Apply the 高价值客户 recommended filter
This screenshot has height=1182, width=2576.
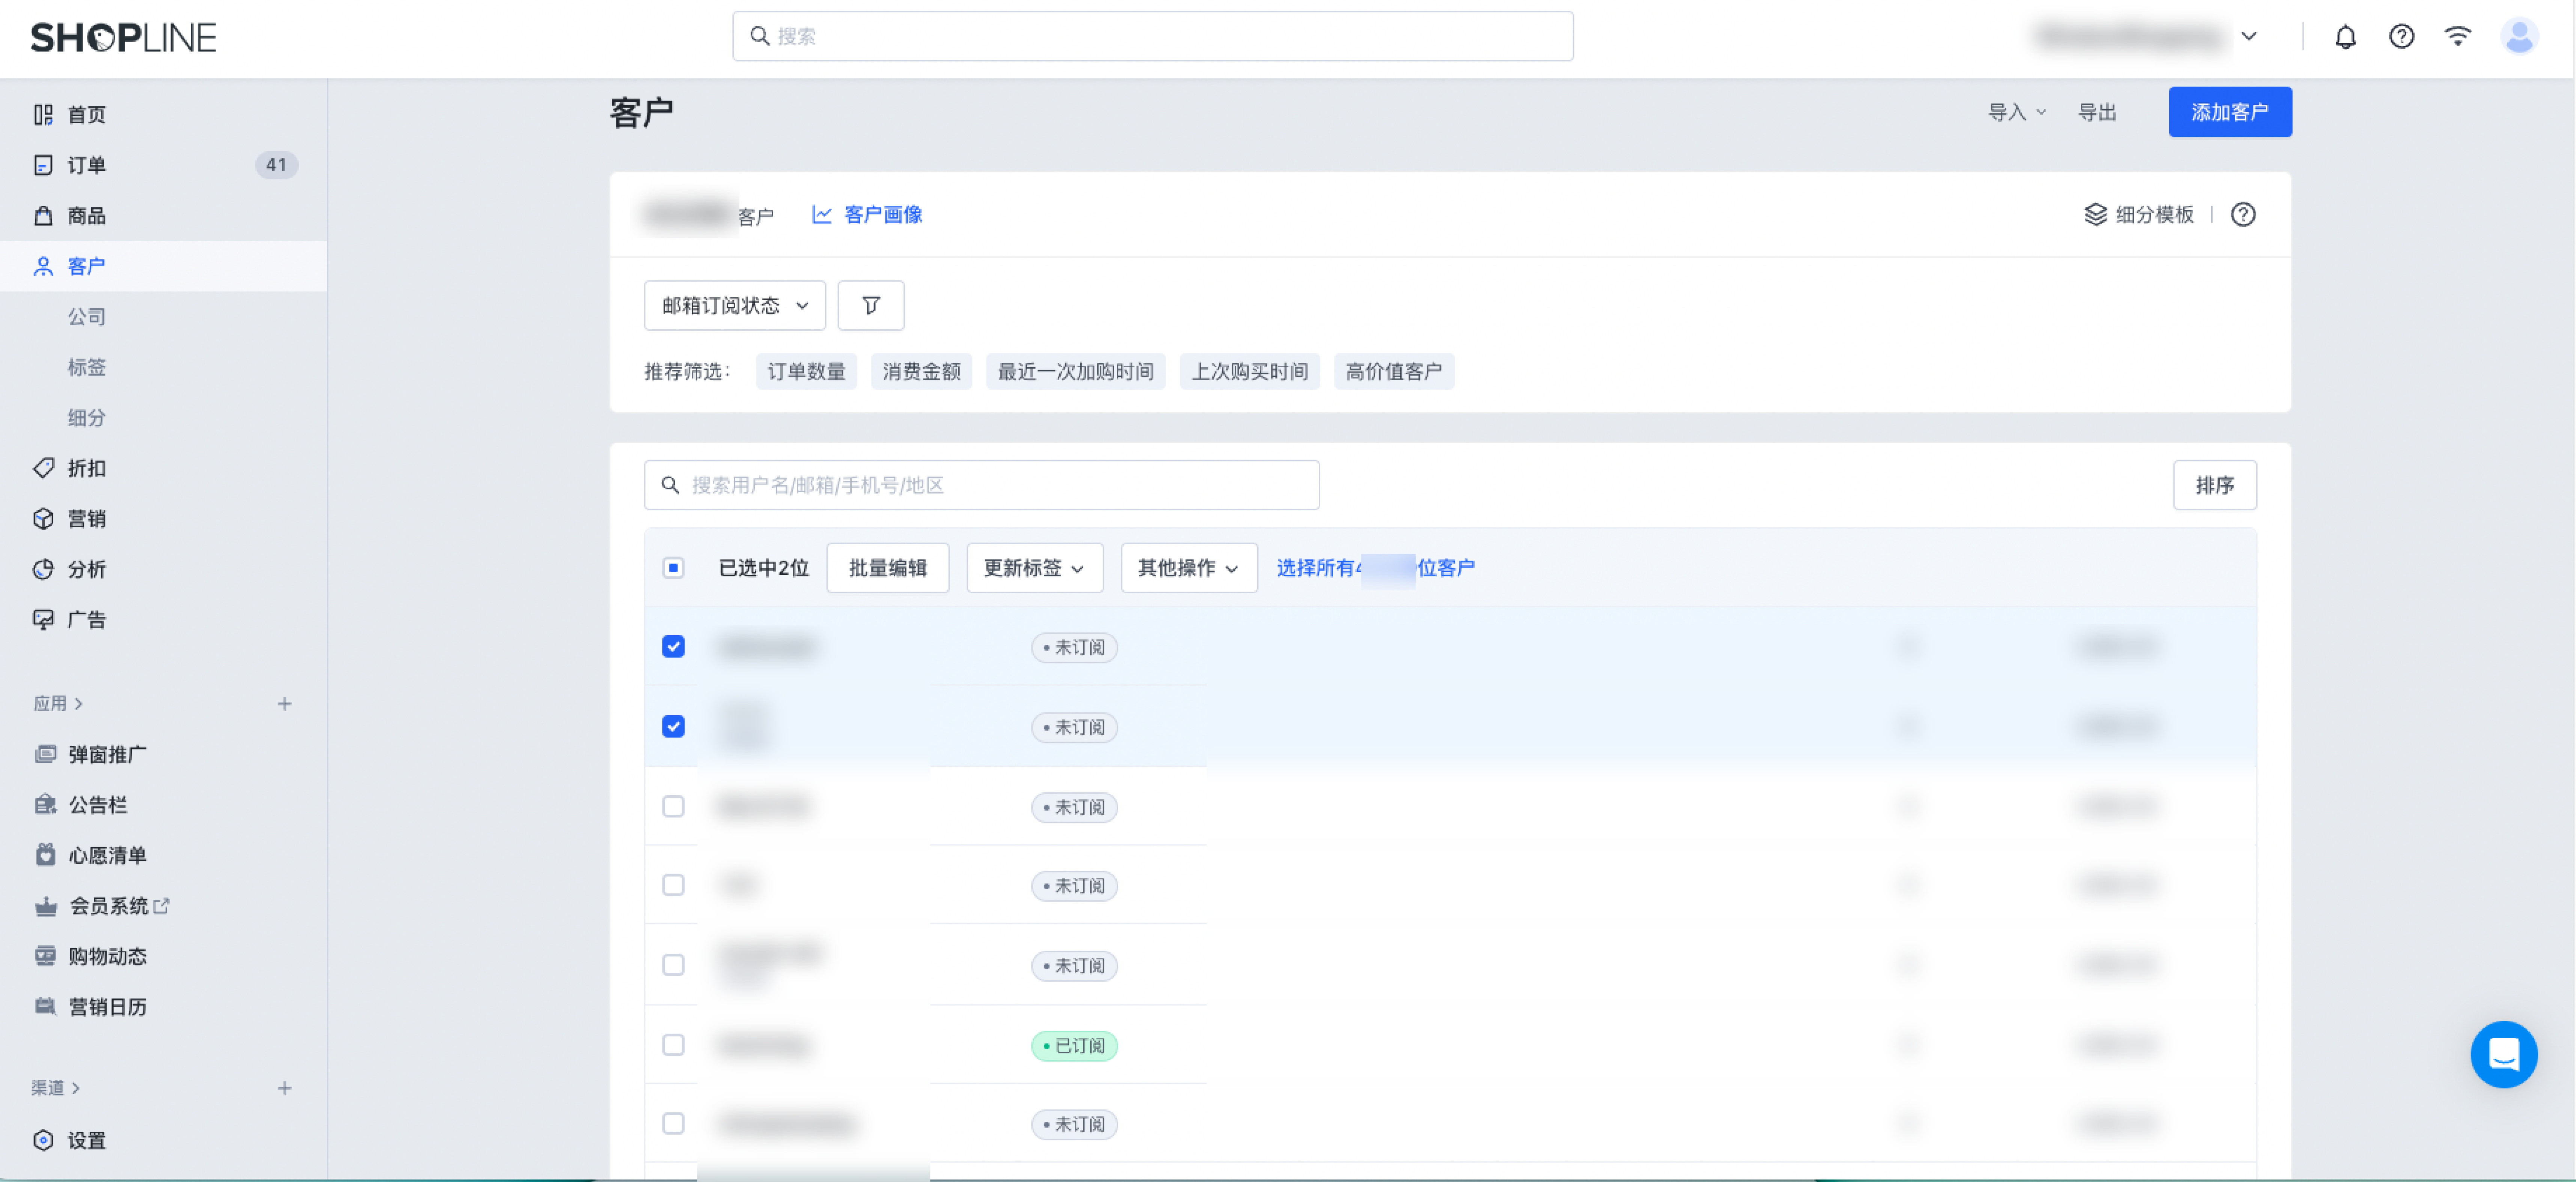(1393, 371)
